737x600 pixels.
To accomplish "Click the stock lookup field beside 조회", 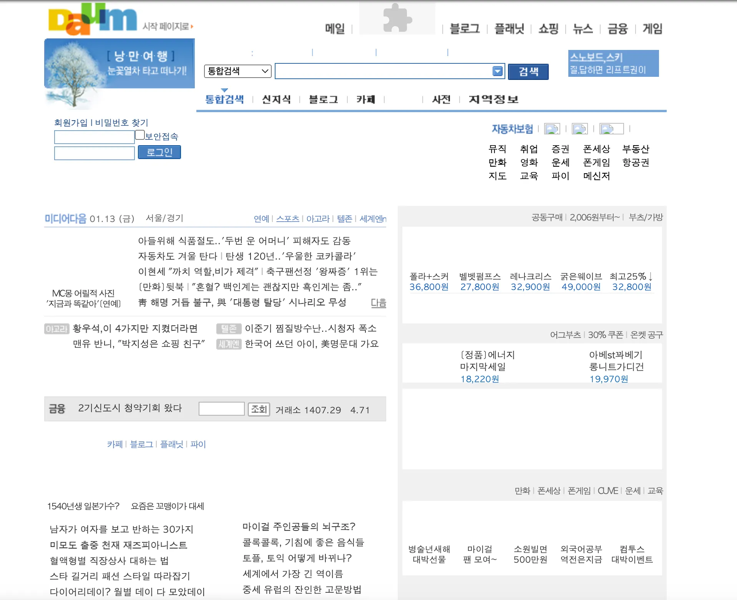I will coord(222,409).
